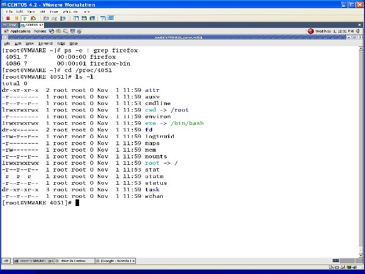Open the terminal's Edit menu

[18, 43]
